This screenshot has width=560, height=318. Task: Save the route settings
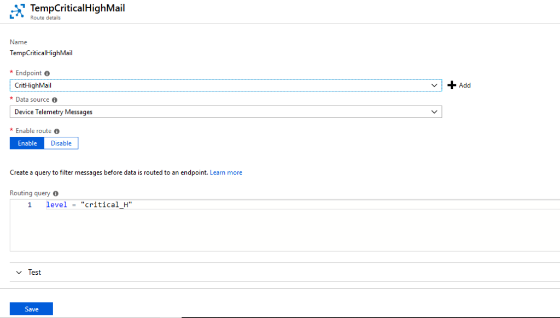(x=31, y=309)
